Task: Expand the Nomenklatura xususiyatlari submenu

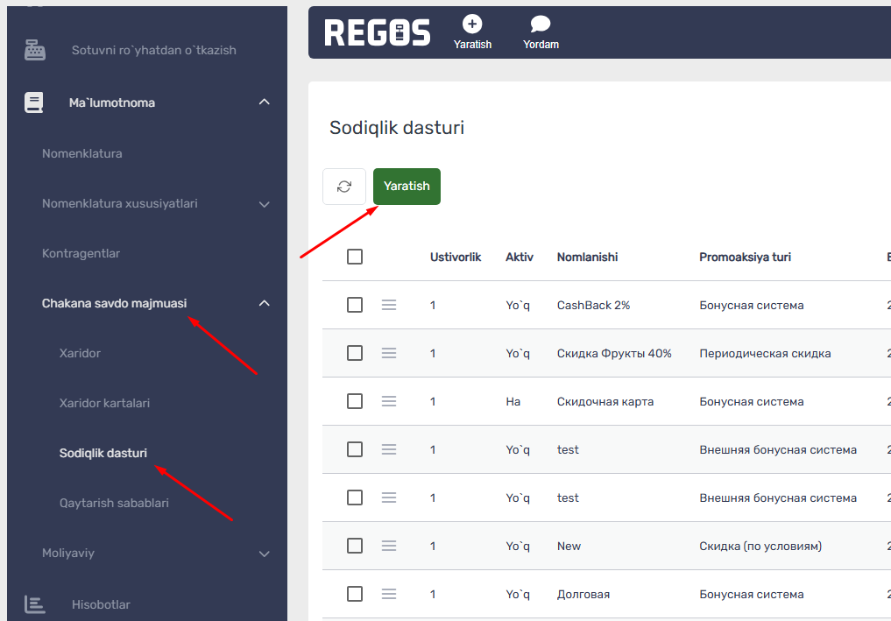Action: (x=264, y=203)
